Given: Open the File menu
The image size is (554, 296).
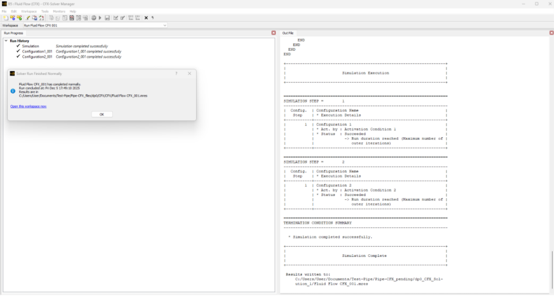Looking at the screenshot, I should click(x=4, y=11).
